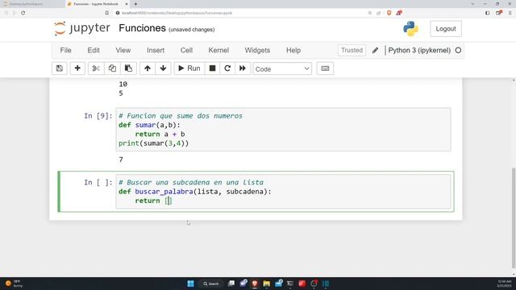
Task: Click the output value 7
Action: 121,159
